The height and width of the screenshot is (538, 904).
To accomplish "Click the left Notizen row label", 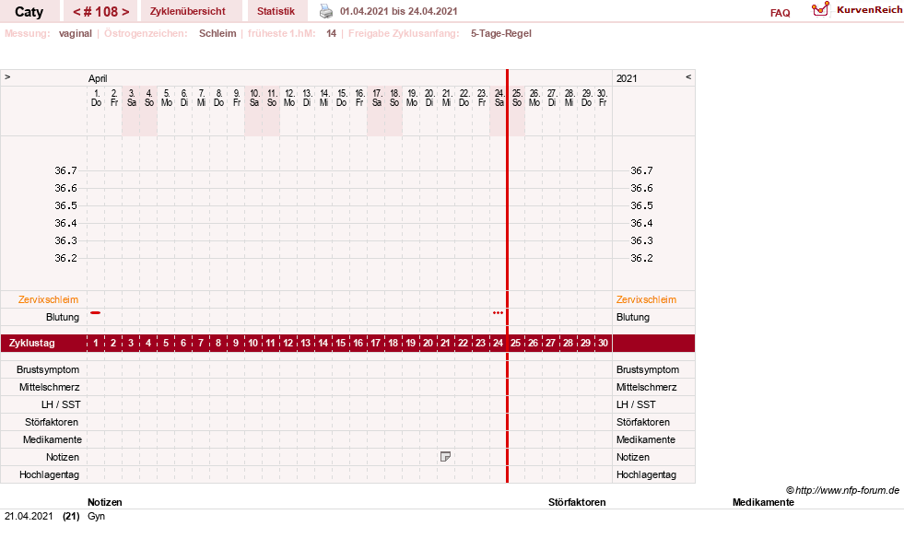I will click(63, 457).
